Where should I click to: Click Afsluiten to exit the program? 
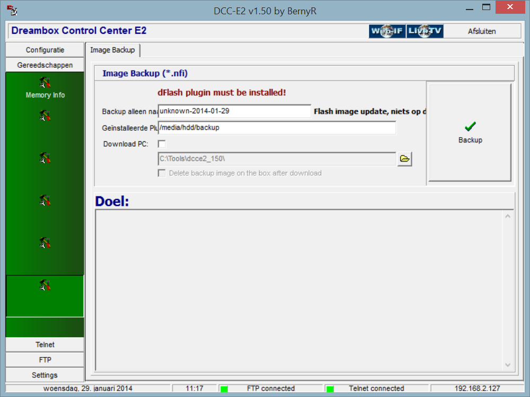pos(482,31)
